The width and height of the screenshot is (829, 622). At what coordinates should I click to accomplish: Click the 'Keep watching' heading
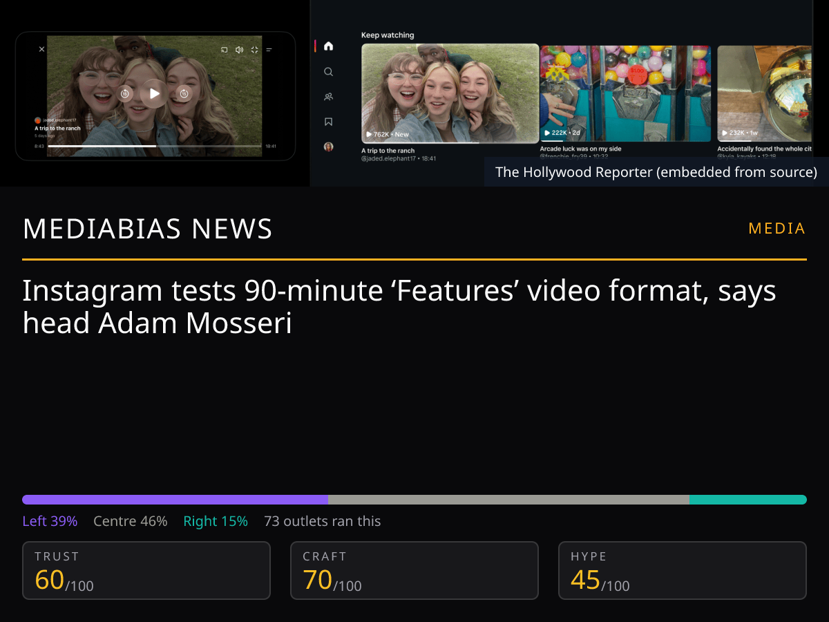pos(388,35)
